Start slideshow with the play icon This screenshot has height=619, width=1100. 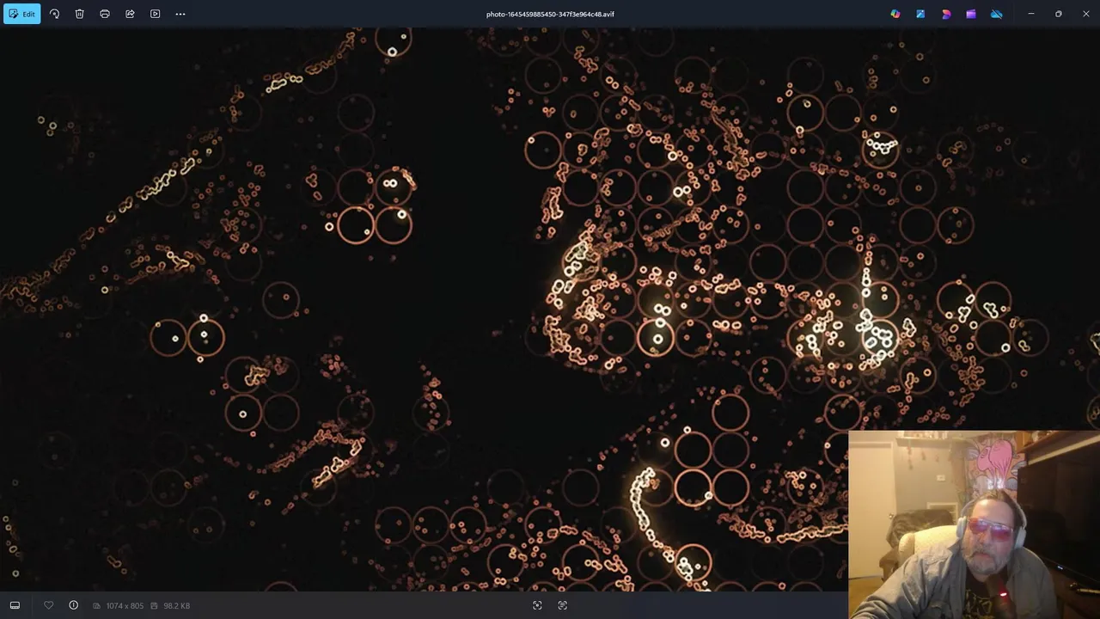coord(155,14)
